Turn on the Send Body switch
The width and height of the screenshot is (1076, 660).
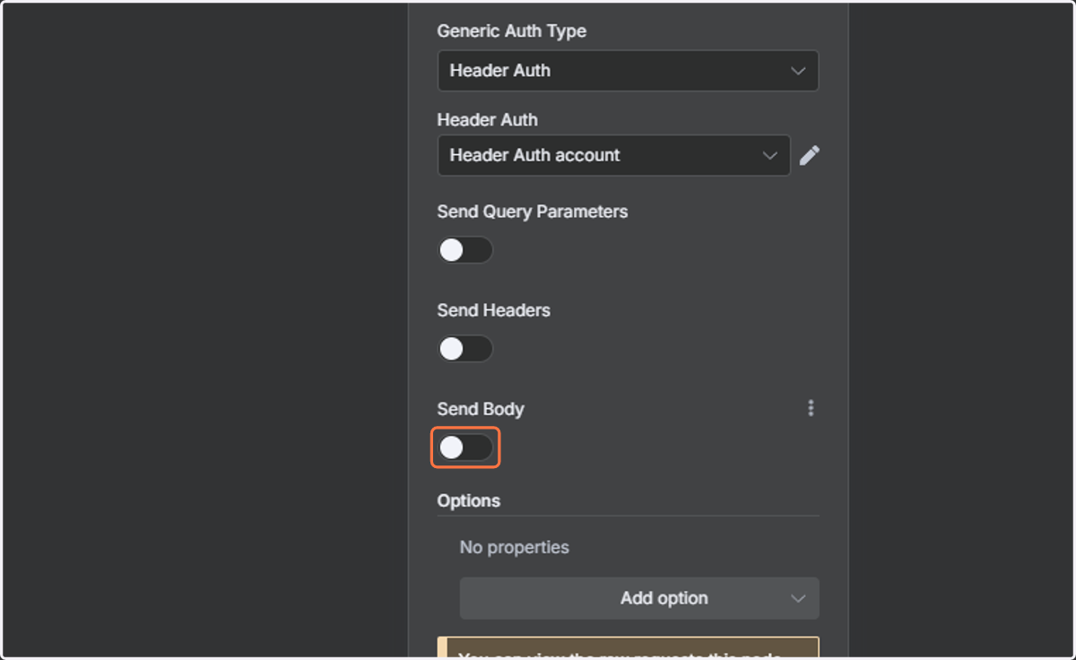pos(465,447)
